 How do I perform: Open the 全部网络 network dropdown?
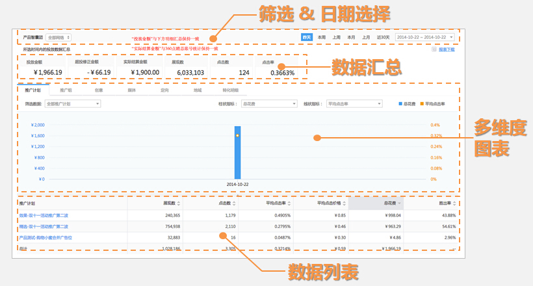[x=59, y=38]
